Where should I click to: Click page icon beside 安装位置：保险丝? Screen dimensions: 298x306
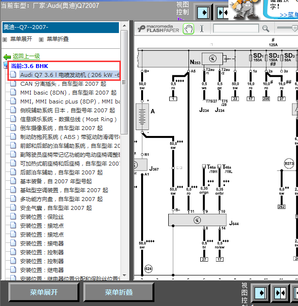(x=13, y=216)
